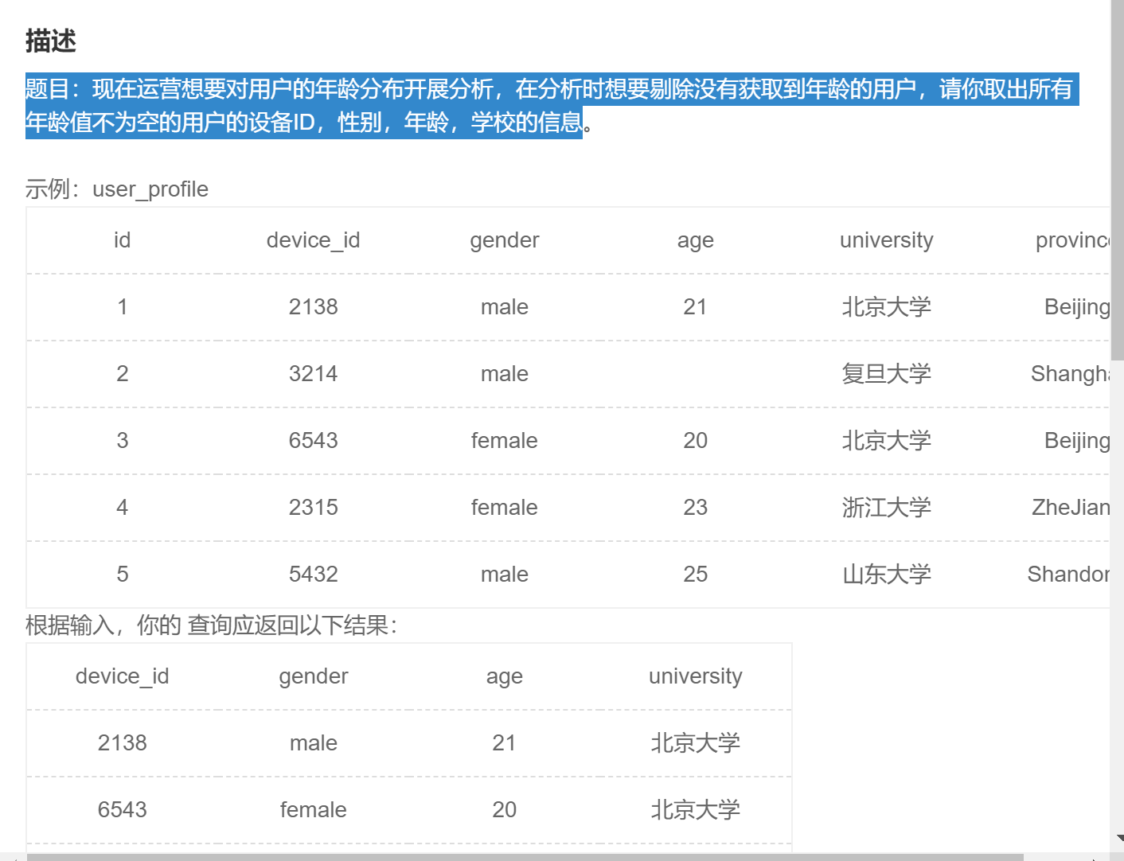The image size is (1124, 861).
Task: Click the 'province' column header
Action: coord(1072,240)
